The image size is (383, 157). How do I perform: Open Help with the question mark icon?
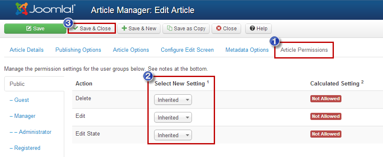coord(258,29)
